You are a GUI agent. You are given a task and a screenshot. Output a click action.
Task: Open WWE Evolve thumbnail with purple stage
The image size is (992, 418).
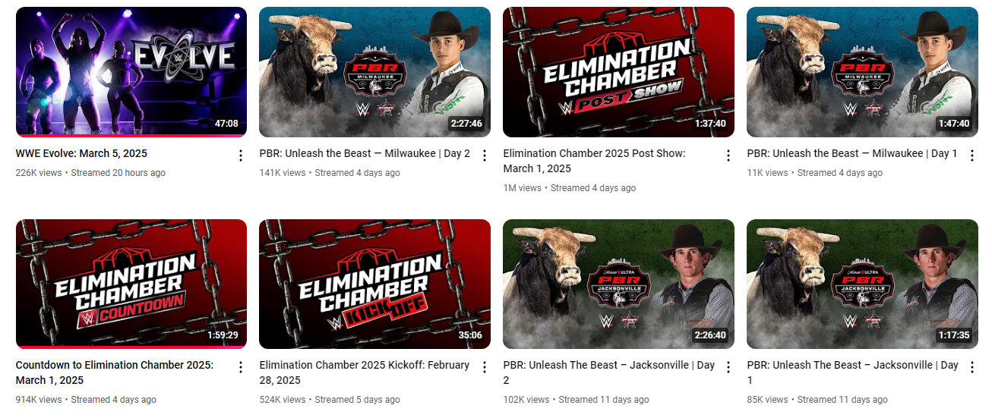pyautogui.click(x=131, y=72)
